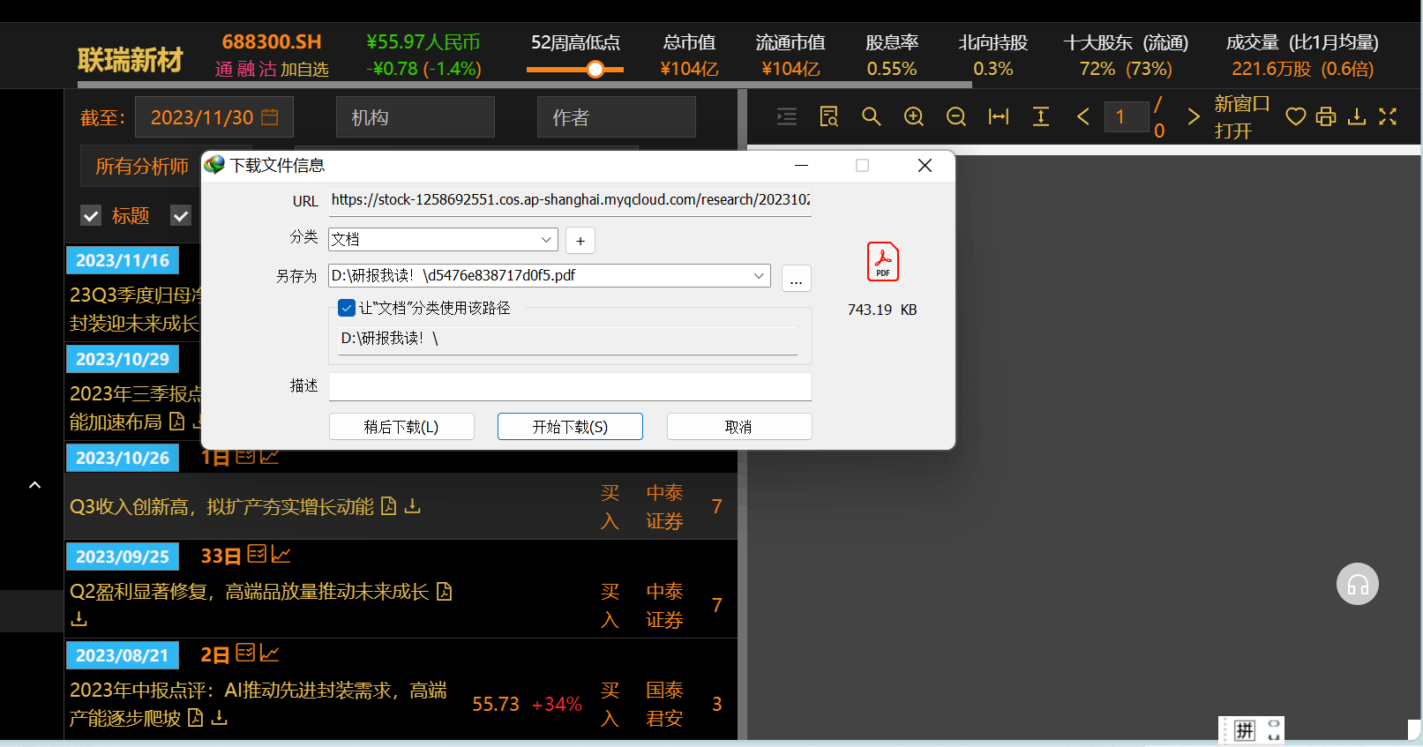Click the 联瑞新材 stock name
Viewport: 1423px width, 747px height.
point(131,59)
